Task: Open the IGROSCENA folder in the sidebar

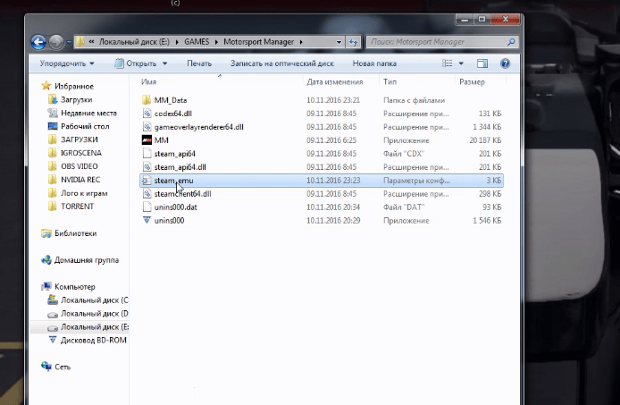Action: (81, 153)
